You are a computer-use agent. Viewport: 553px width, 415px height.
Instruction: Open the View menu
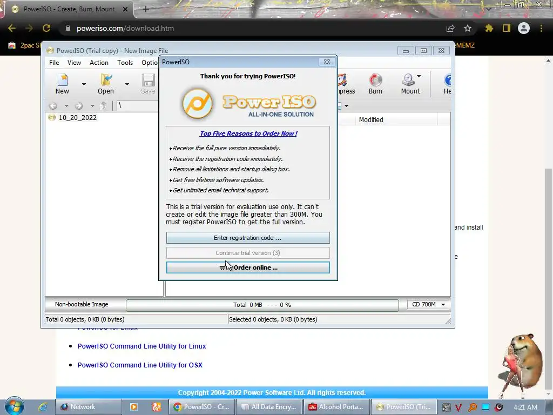(74, 63)
